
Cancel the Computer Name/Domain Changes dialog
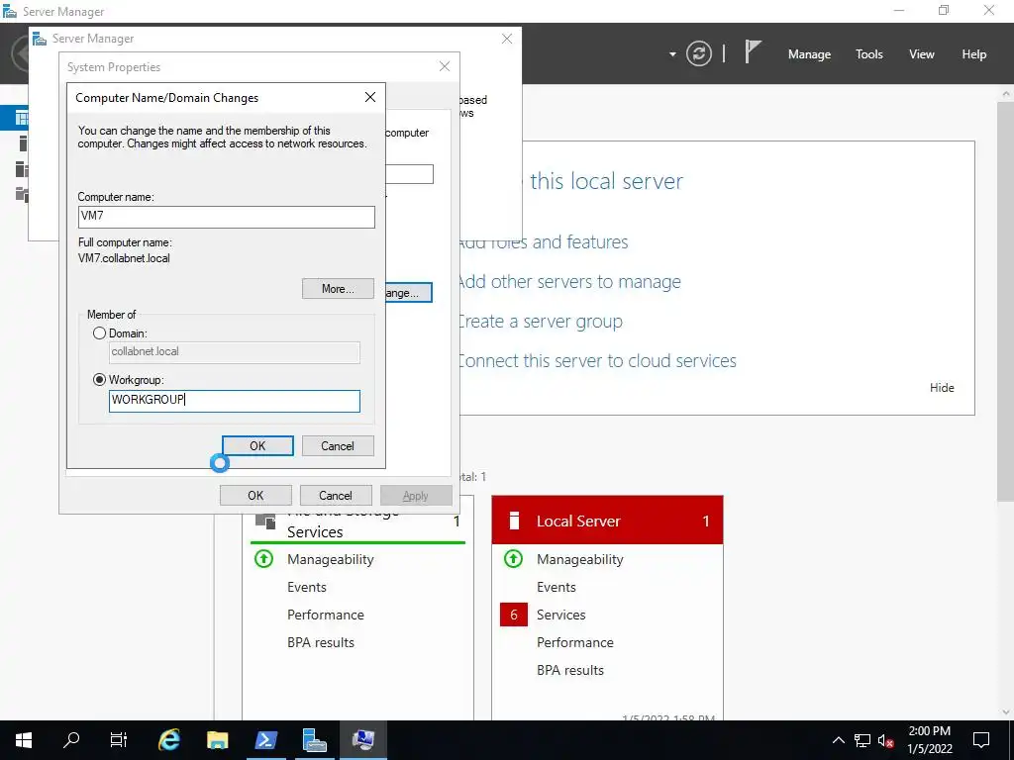tap(338, 446)
